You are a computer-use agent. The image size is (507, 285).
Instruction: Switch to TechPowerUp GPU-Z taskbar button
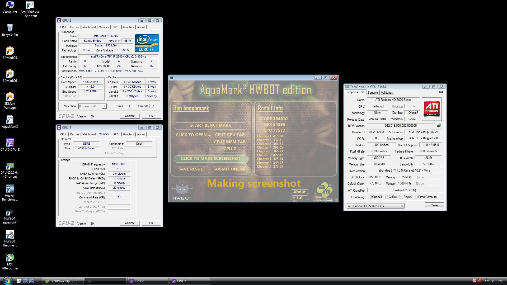[63, 281]
